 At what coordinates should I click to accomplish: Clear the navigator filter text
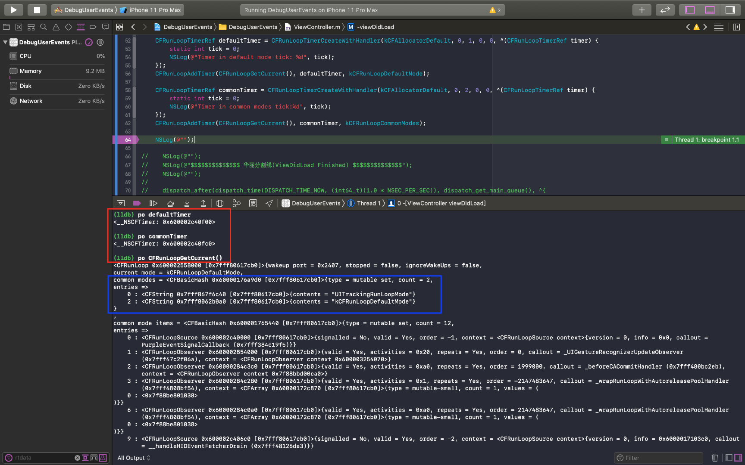point(77,458)
